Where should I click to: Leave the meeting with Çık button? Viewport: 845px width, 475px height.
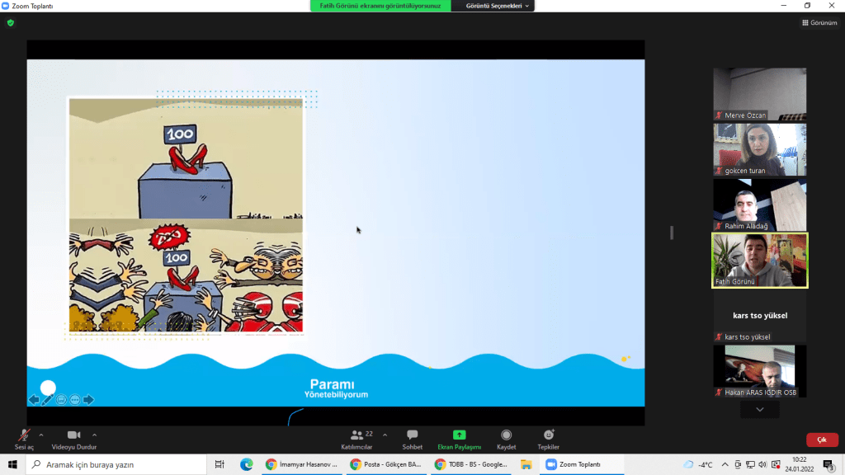pyautogui.click(x=821, y=440)
